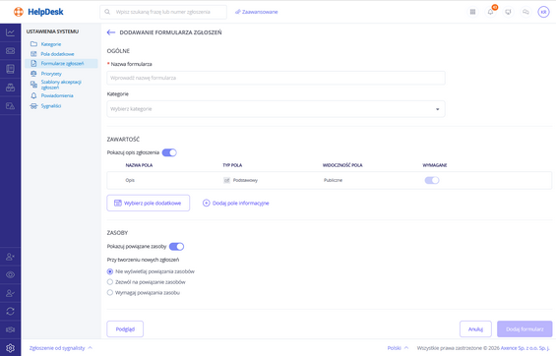
Task: Open the knowledge base book sidebar icon
Action: point(10,69)
